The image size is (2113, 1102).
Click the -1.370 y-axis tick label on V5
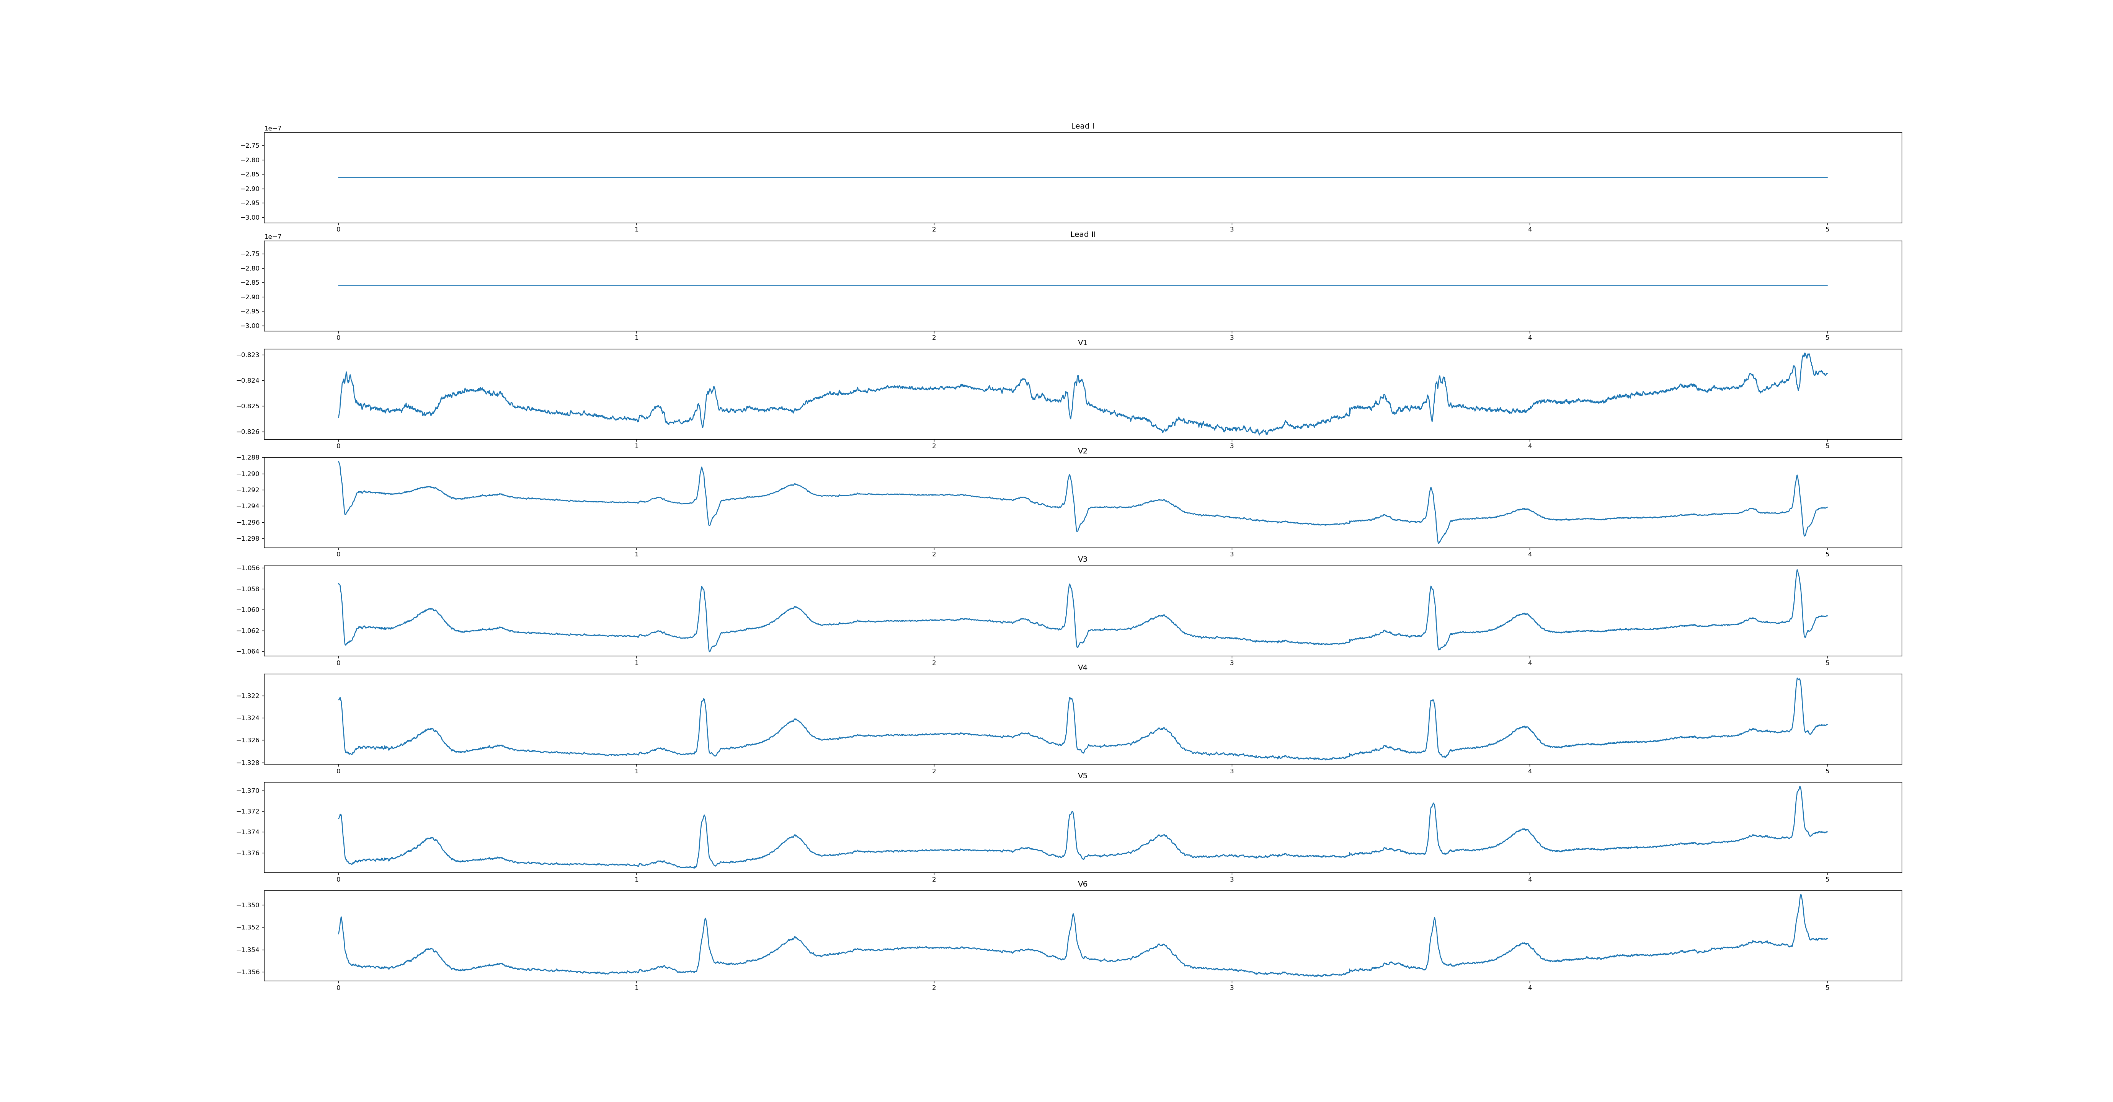pyautogui.click(x=248, y=791)
